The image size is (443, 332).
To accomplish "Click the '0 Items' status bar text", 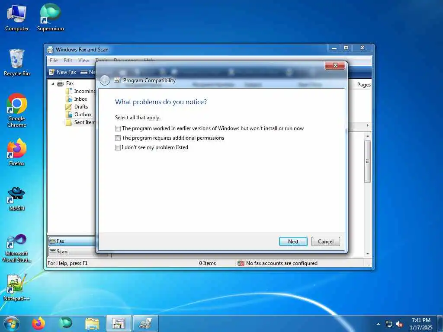I will (207, 263).
